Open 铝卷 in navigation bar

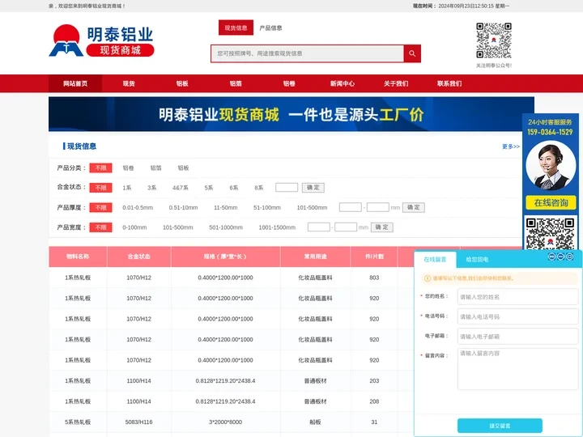289,83
